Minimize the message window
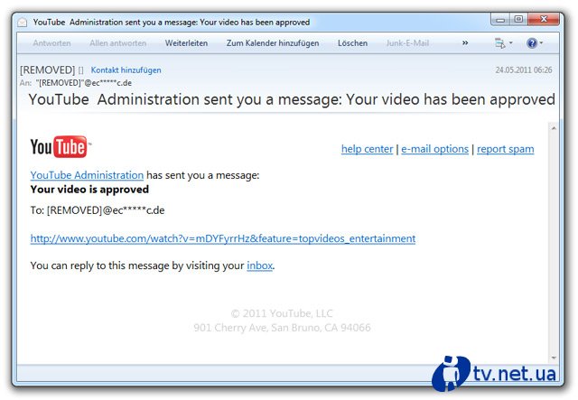This screenshot has height=400, width=578. coord(500,19)
